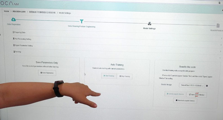Viewport: 223px width, 120px height.
Task: Open the Results/Prediction document icon
Action: pyautogui.click(x=218, y=26)
